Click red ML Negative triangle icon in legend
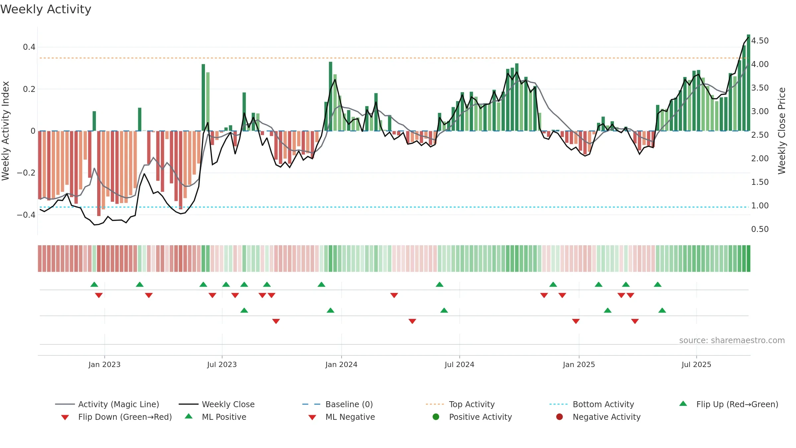 coord(312,417)
